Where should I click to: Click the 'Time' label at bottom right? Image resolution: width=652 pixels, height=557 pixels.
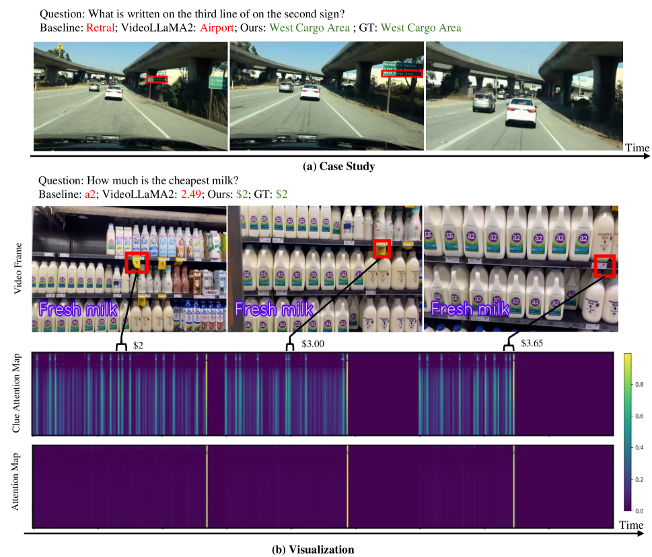click(631, 525)
